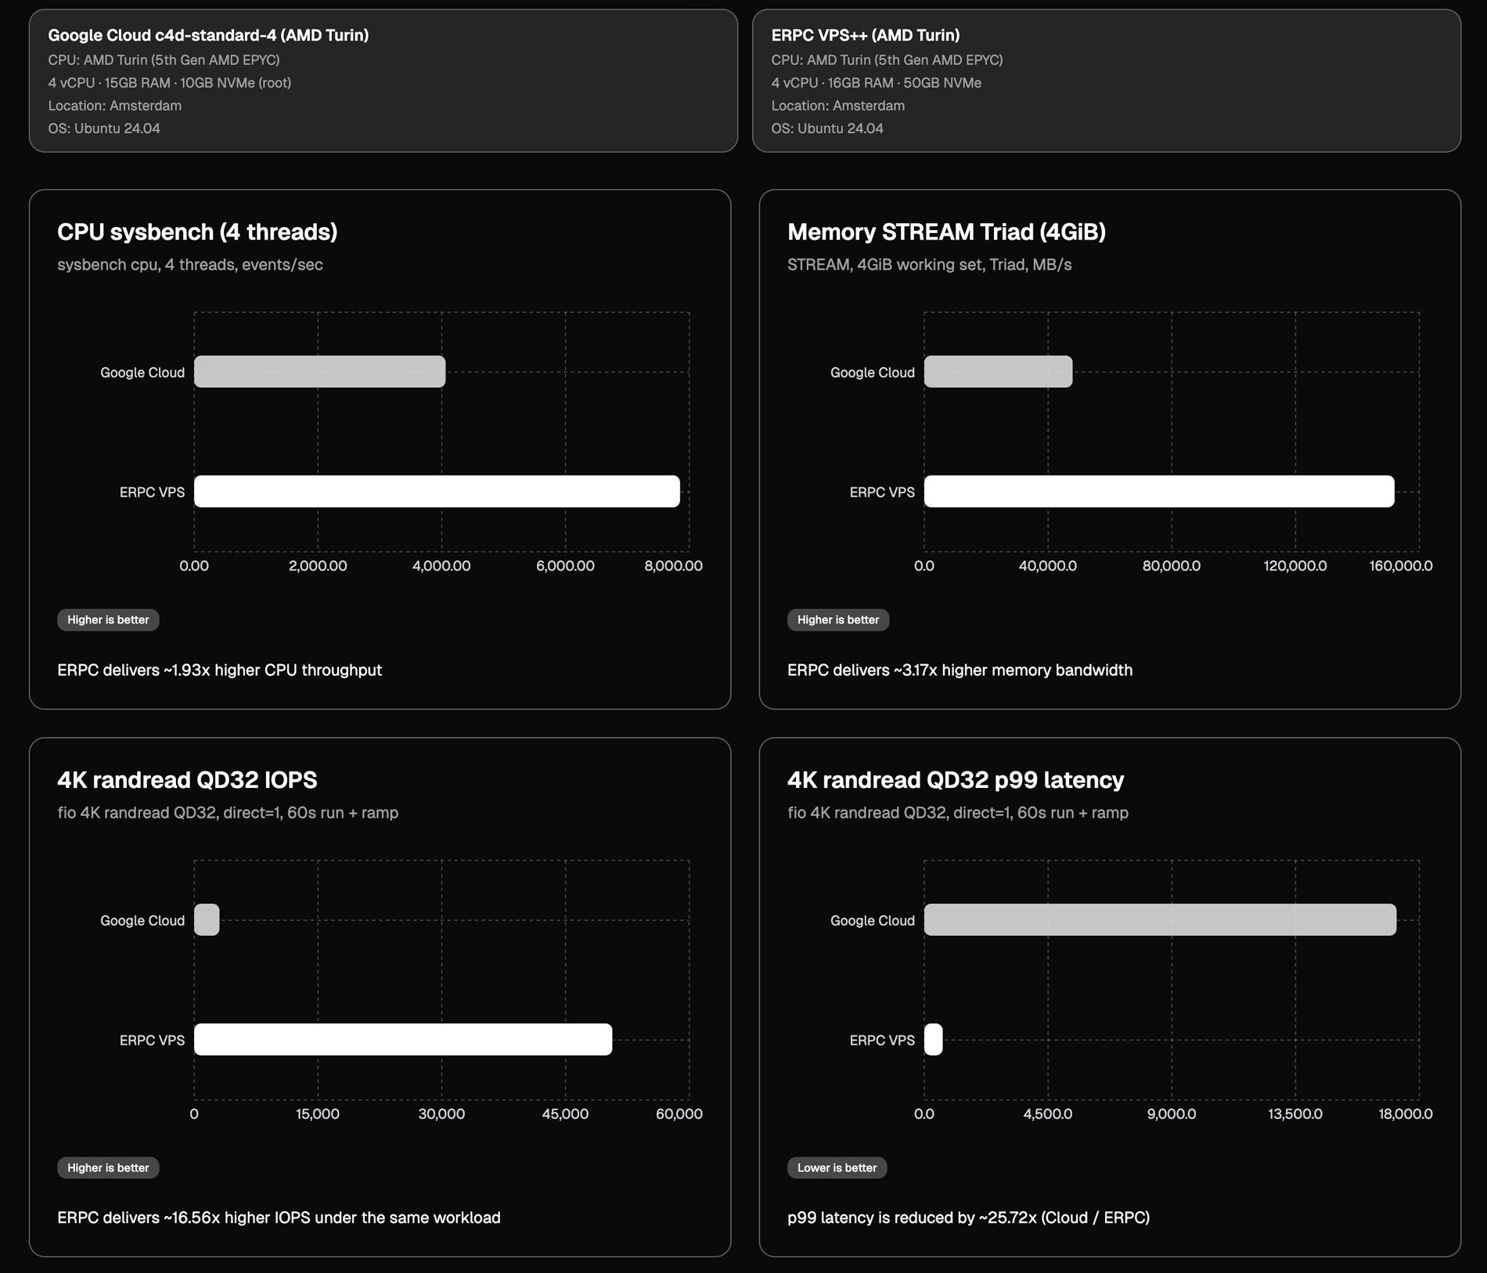Viewport: 1487px width, 1273px height.
Task: Click the "4K randread QD32 p99 latency" title
Action: click(x=955, y=780)
